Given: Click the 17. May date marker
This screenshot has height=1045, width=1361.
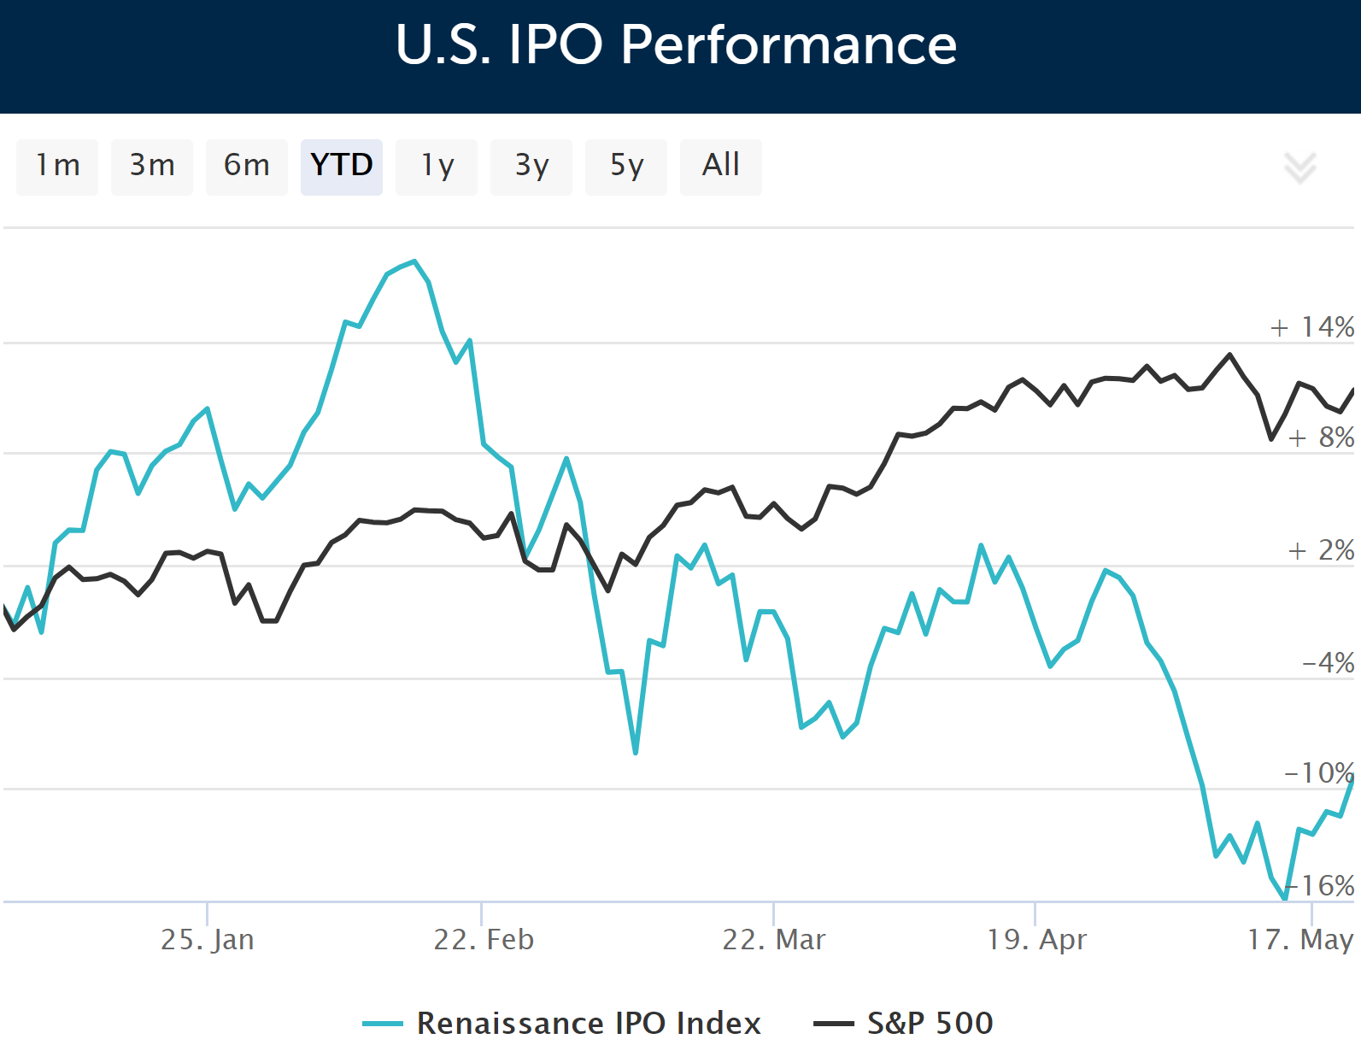Looking at the screenshot, I should pyautogui.click(x=1300, y=939).
